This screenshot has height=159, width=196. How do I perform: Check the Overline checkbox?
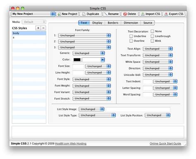pos(131,41)
